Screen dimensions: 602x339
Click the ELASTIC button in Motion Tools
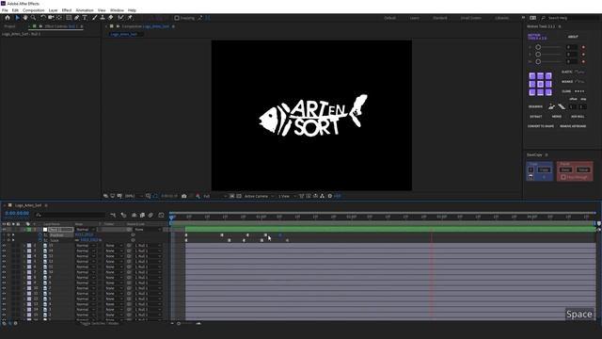566,72
